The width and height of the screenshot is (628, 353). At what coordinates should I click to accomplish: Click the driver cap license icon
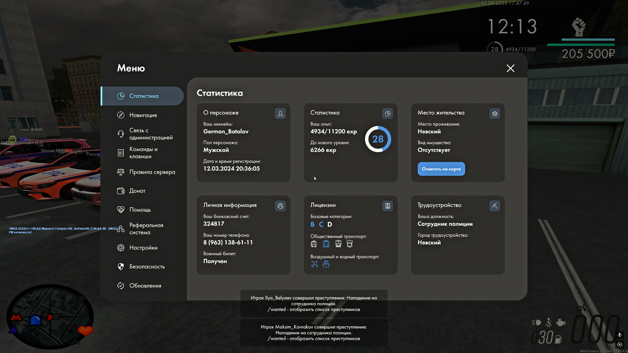pos(350,244)
